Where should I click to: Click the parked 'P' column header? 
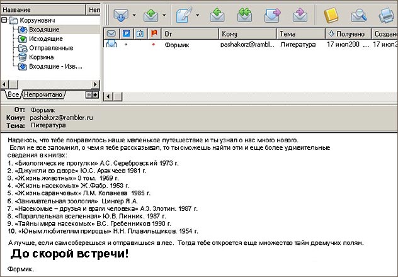(x=125, y=33)
